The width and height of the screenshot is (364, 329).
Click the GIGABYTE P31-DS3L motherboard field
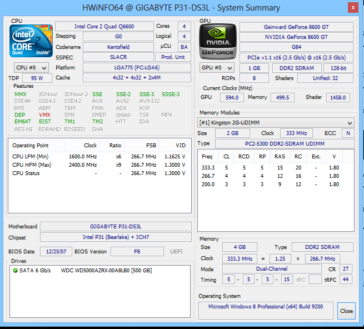[116, 226]
